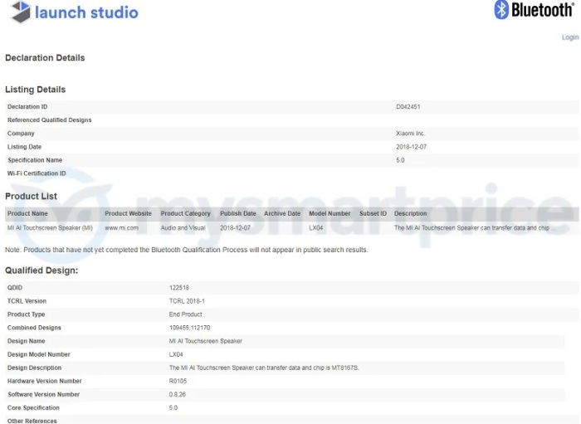This screenshot has height=424, width=581.
Task: Click Core Specification value 5.0
Action: (x=173, y=407)
